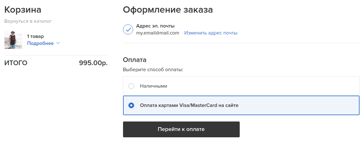Open the Изменить адрес почты link
The width and height of the screenshot is (364, 143).
pyautogui.click(x=211, y=33)
